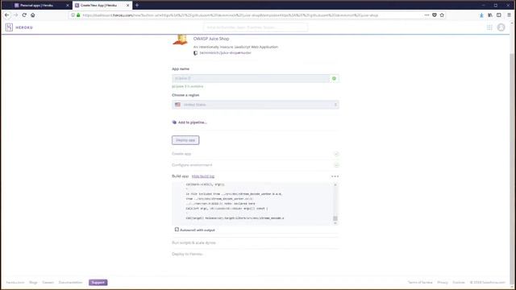Click the OWASP Juice Shop title text

[211, 39]
